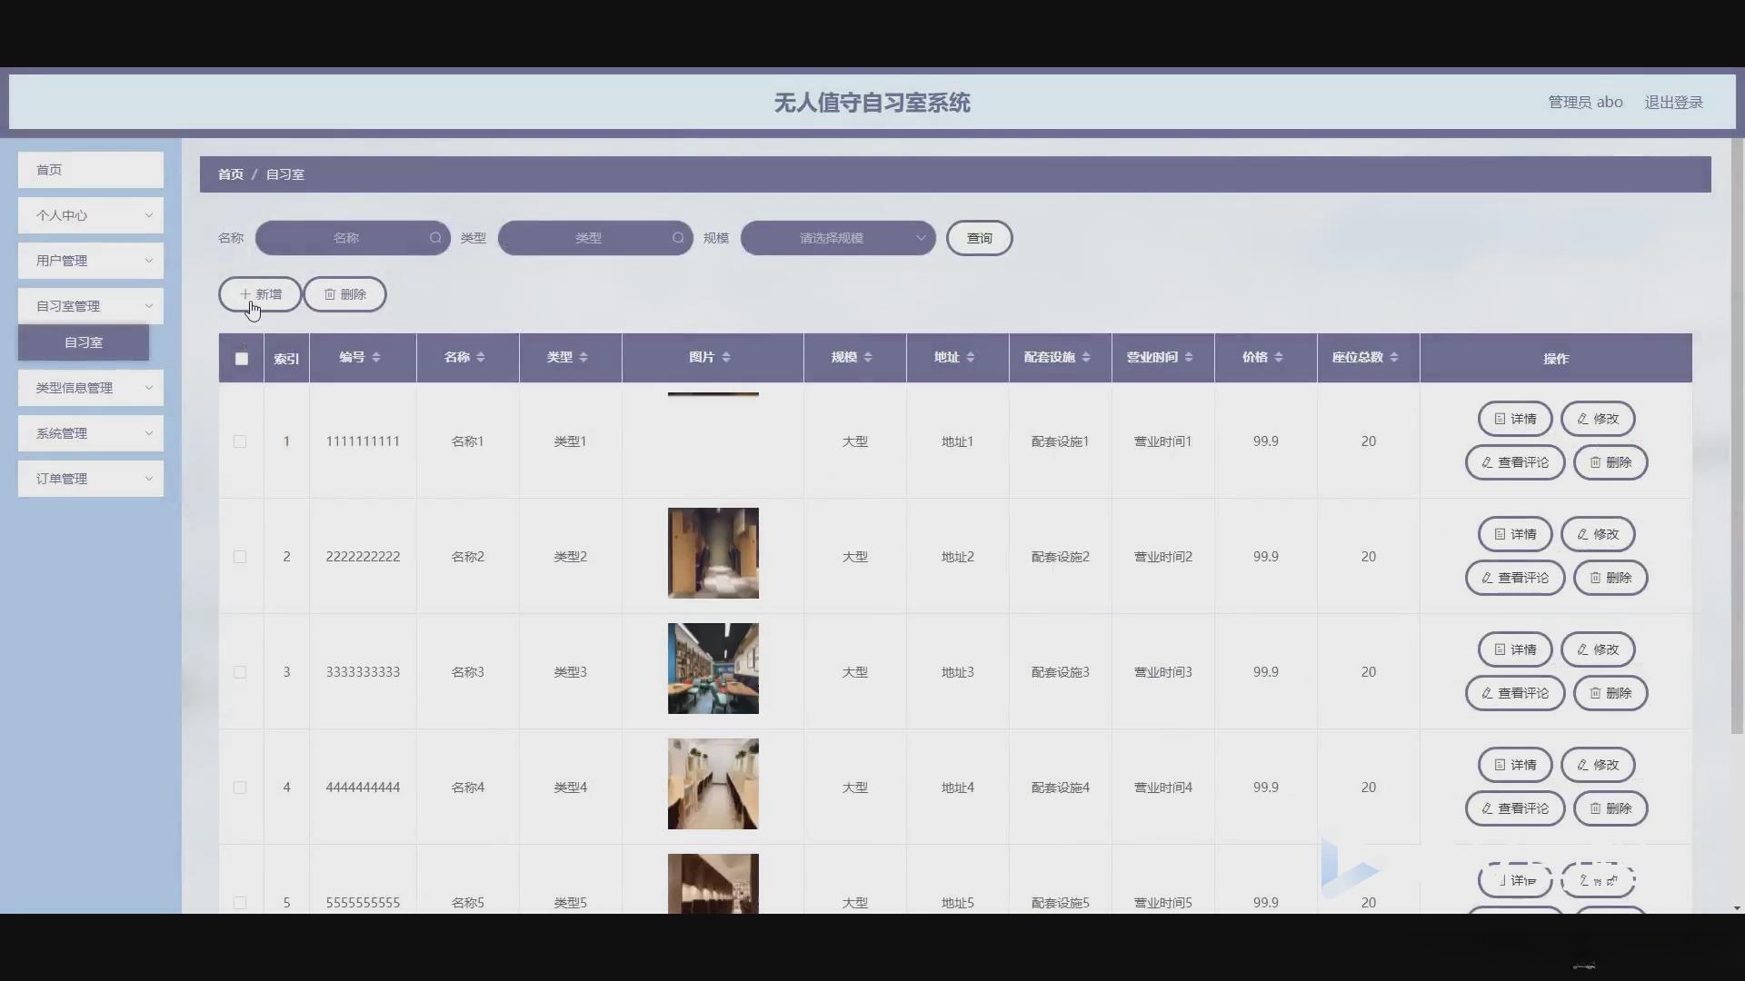This screenshot has width=1745, height=981.
Task: Expand the 系统管理 sidebar menu
Action: [x=90, y=433]
